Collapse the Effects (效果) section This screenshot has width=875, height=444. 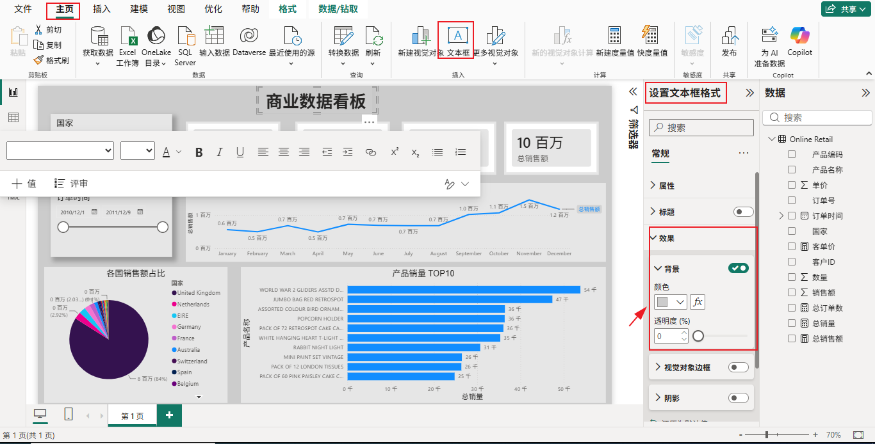point(653,238)
